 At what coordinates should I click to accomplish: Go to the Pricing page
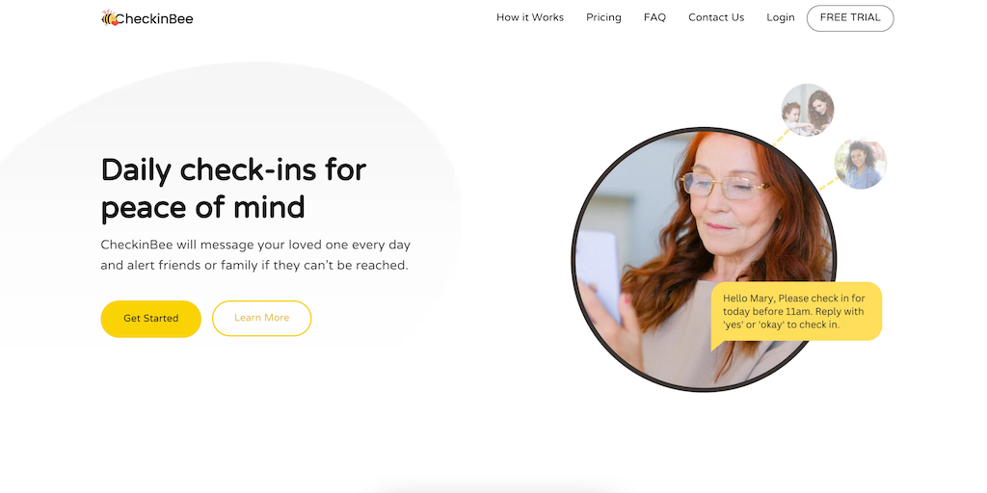point(603,17)
